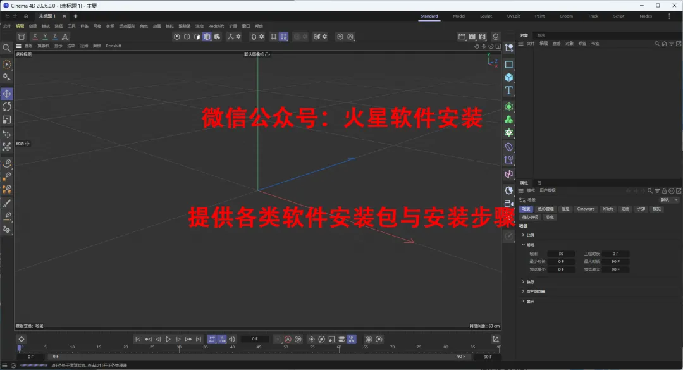Switch to Edges mode icon in top toolbar

pos(187,37)
